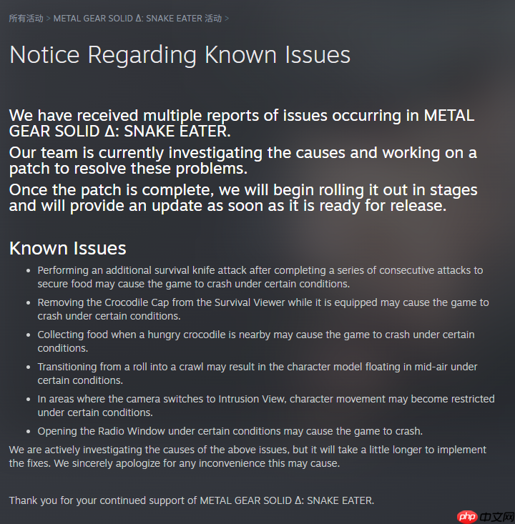Click the bullet for the survival knife issue
This screenshot has height=524, width=515.
29,270
